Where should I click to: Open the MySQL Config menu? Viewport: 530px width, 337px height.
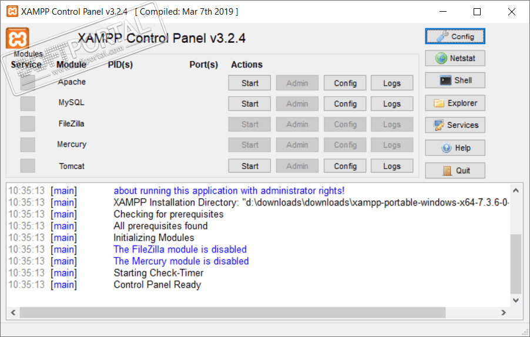(x=345, y=104)
